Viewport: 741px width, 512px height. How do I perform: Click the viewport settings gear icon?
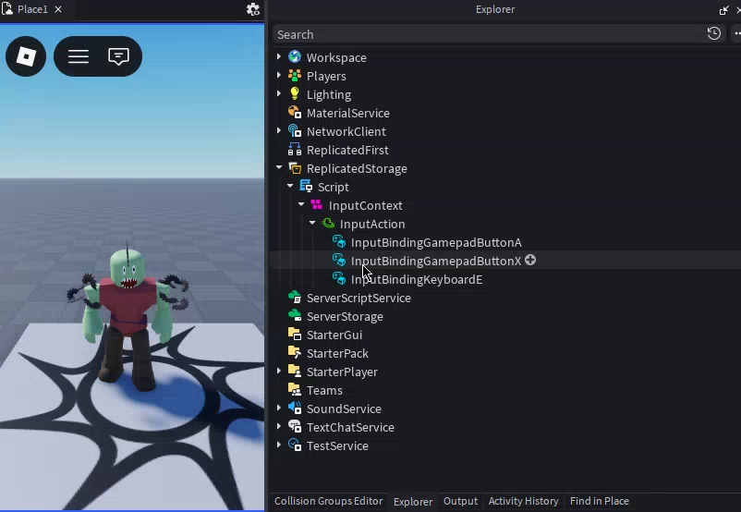[x=253, y=9]
